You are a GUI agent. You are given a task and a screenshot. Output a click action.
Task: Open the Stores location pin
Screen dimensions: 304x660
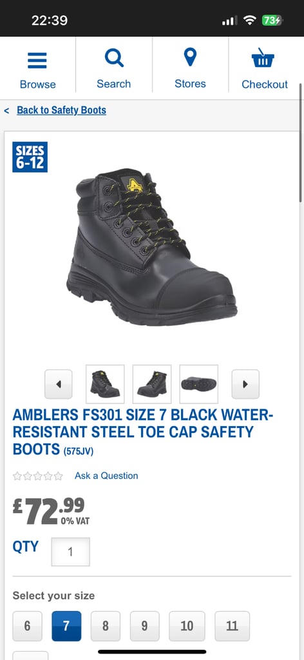(x=190, y=57)
